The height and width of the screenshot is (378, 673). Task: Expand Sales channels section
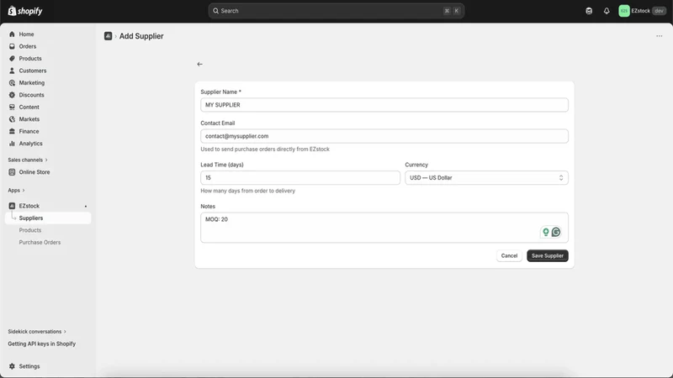[28, 160]
